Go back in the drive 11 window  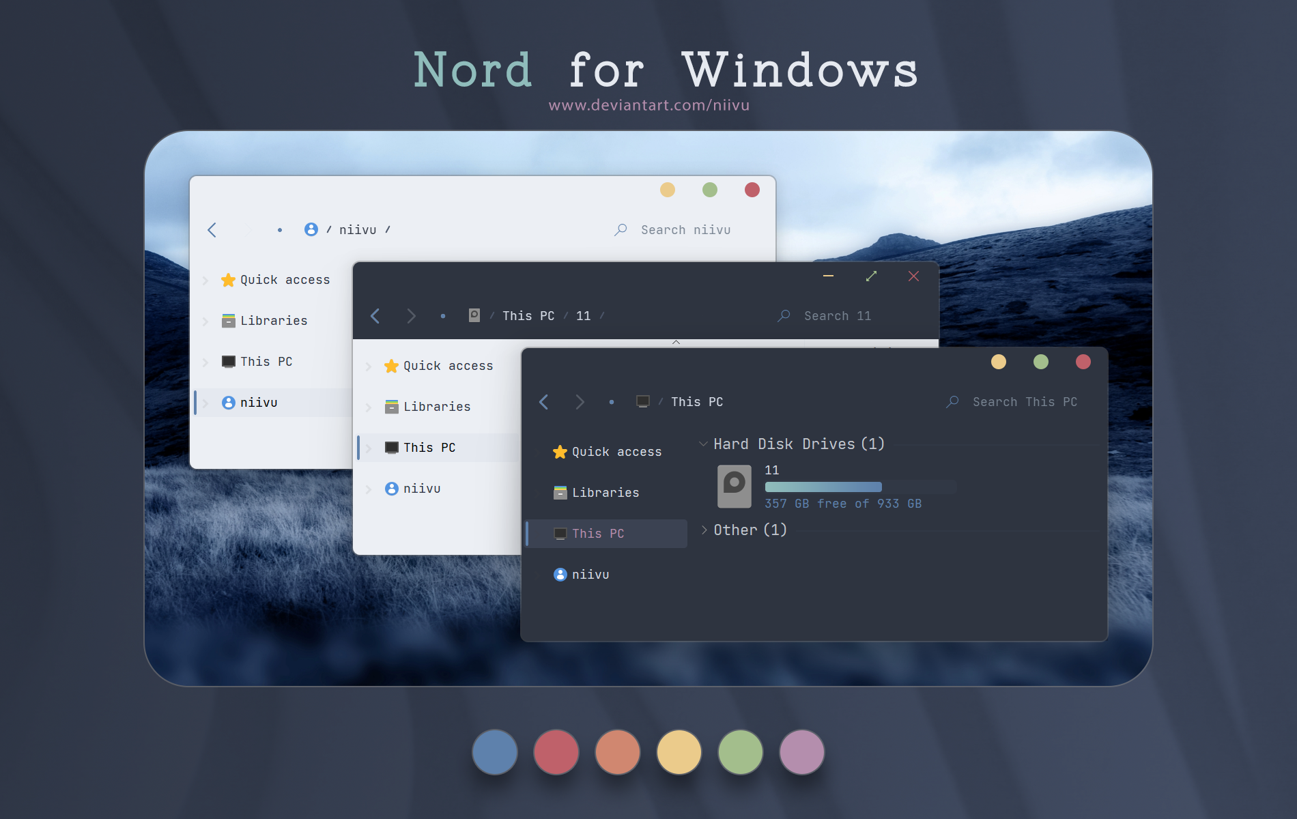click(x=375, y=316)
